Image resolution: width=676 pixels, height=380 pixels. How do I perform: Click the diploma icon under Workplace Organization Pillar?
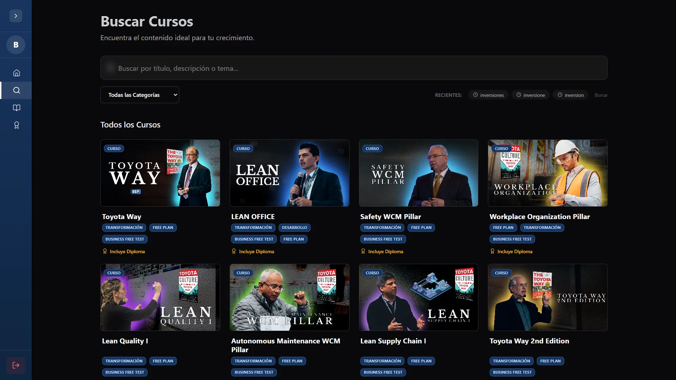(492, 251)
